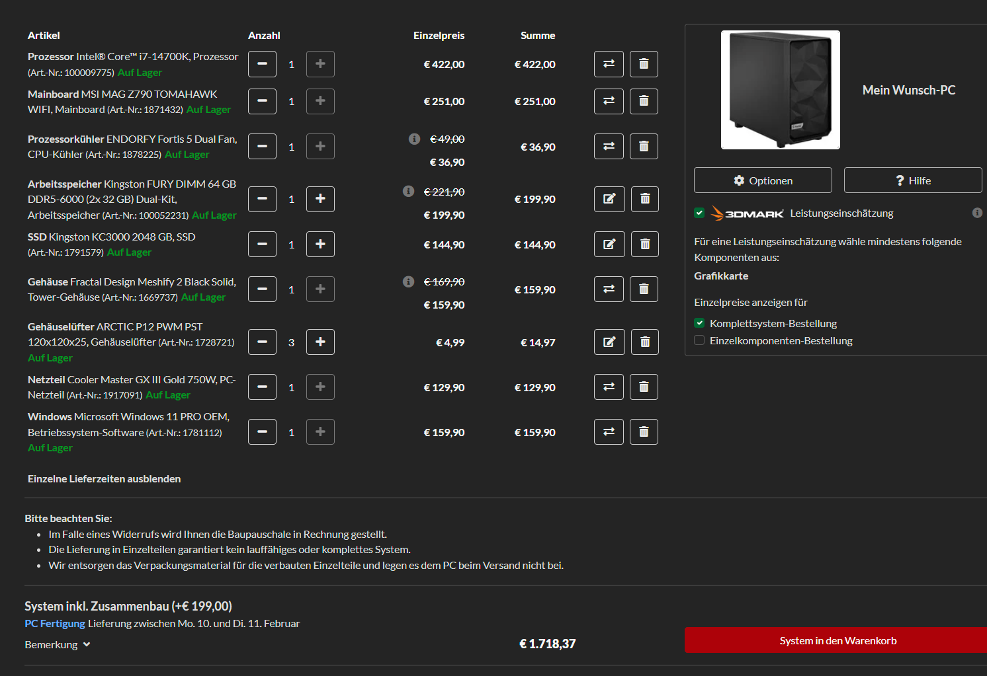The width and height of the screenshot is (987, 676).
Task: Delete the Windows 11 PRO OEM item
Action: [644, 432]
